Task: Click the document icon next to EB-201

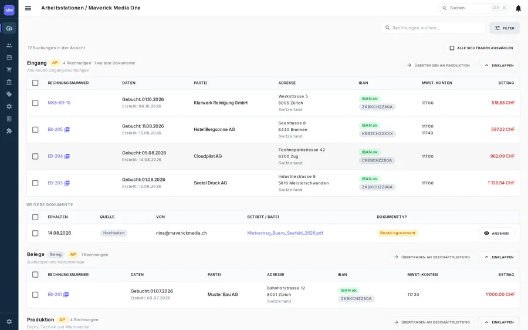Action: click(x=66, y=295)
